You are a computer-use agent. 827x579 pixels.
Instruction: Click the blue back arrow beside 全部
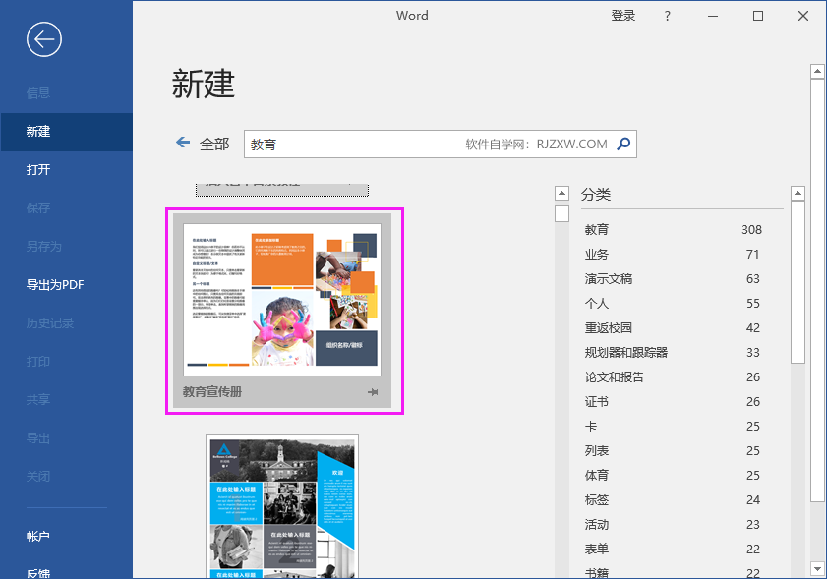(182, 143)
